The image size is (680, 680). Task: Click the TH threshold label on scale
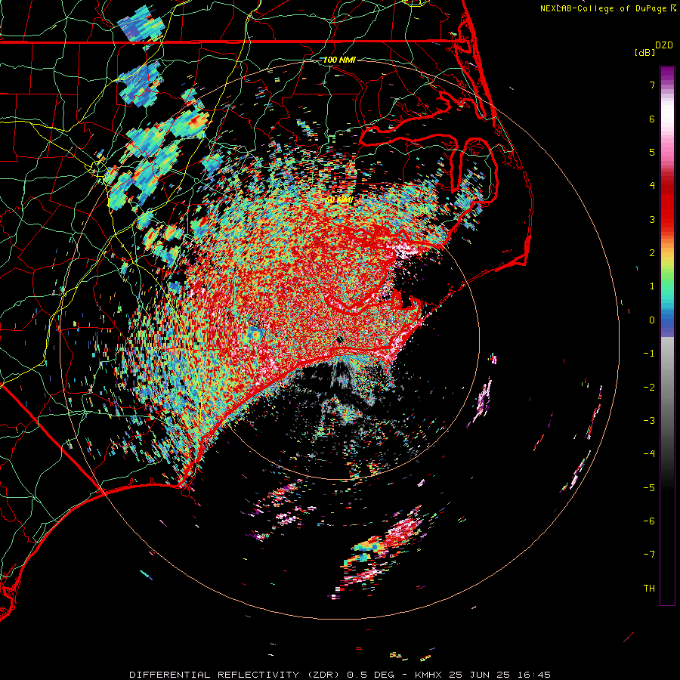(x=649, y=589)
